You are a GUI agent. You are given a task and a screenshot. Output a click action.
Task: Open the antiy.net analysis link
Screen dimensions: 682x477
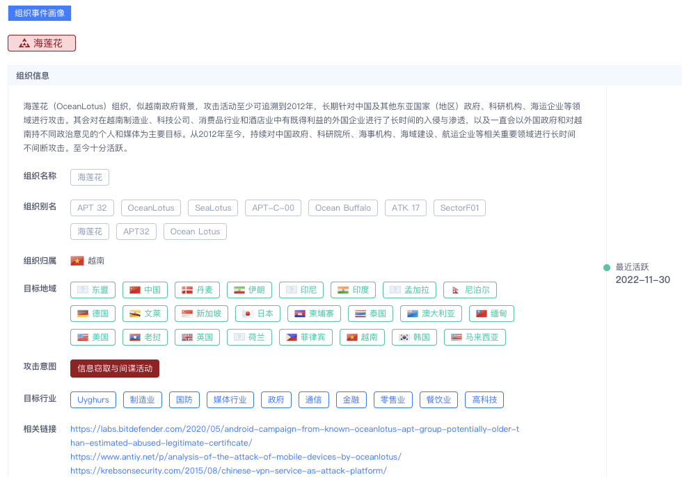235,457
